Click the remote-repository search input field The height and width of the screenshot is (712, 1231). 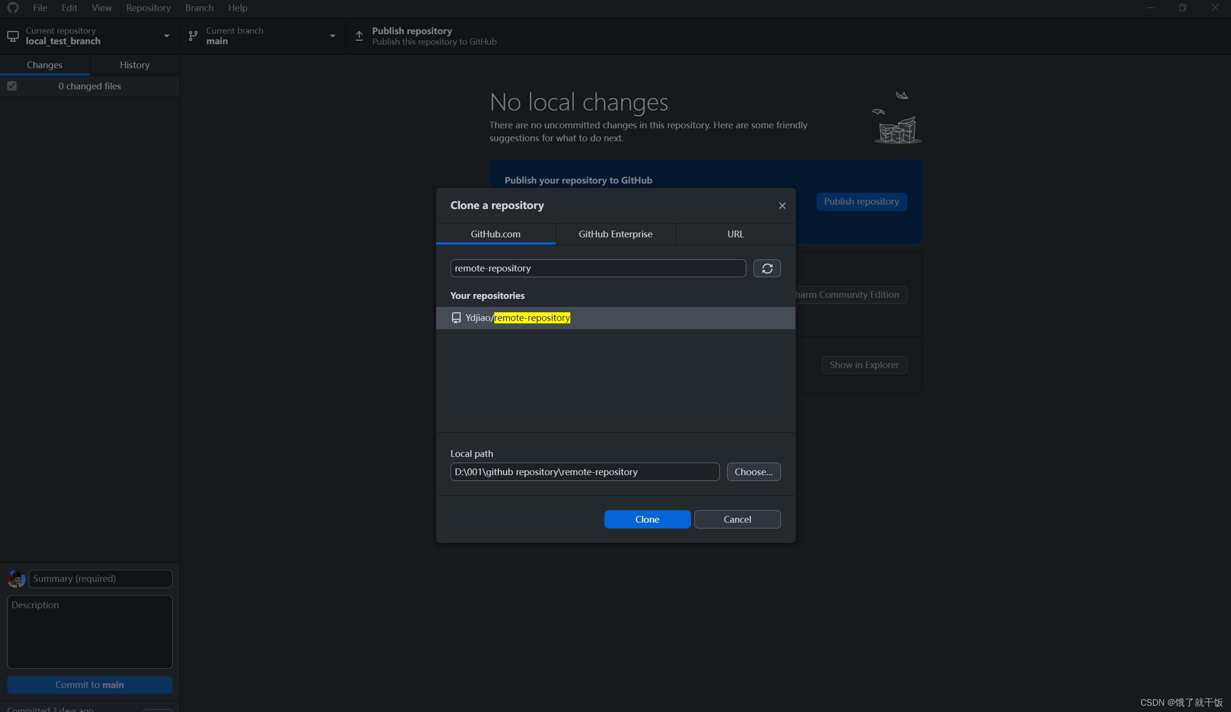click(x=596, y=267)
